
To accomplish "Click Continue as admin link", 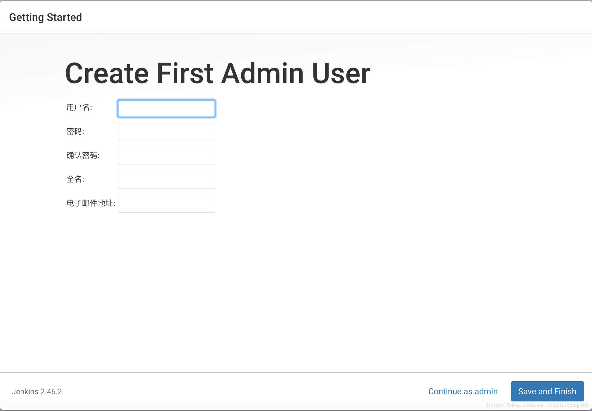I will click(x=463, y=391).
